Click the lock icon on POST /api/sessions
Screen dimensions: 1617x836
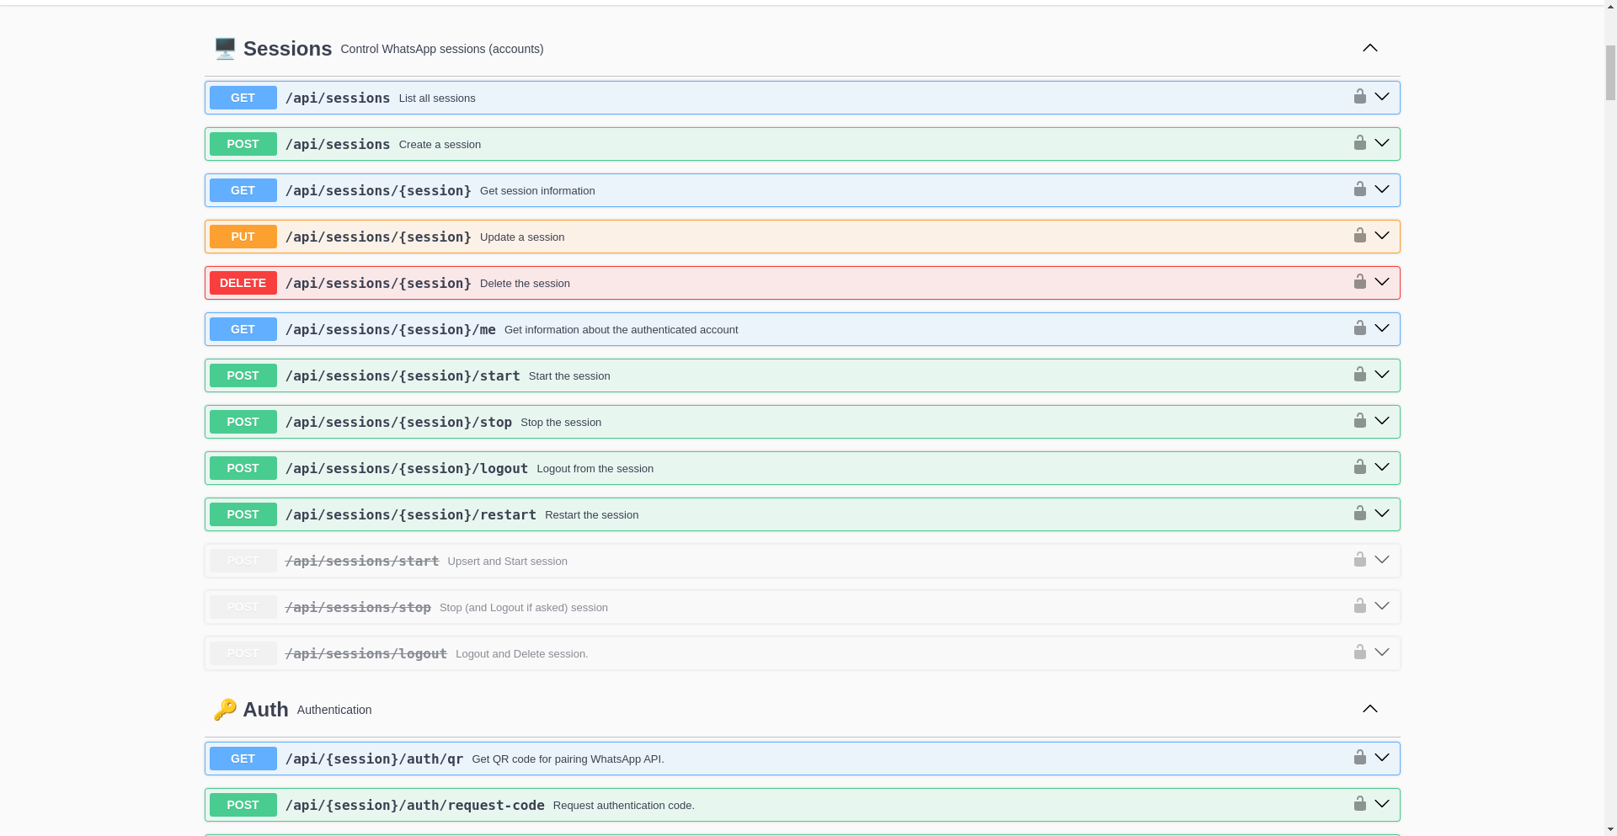click(1360, 142)
